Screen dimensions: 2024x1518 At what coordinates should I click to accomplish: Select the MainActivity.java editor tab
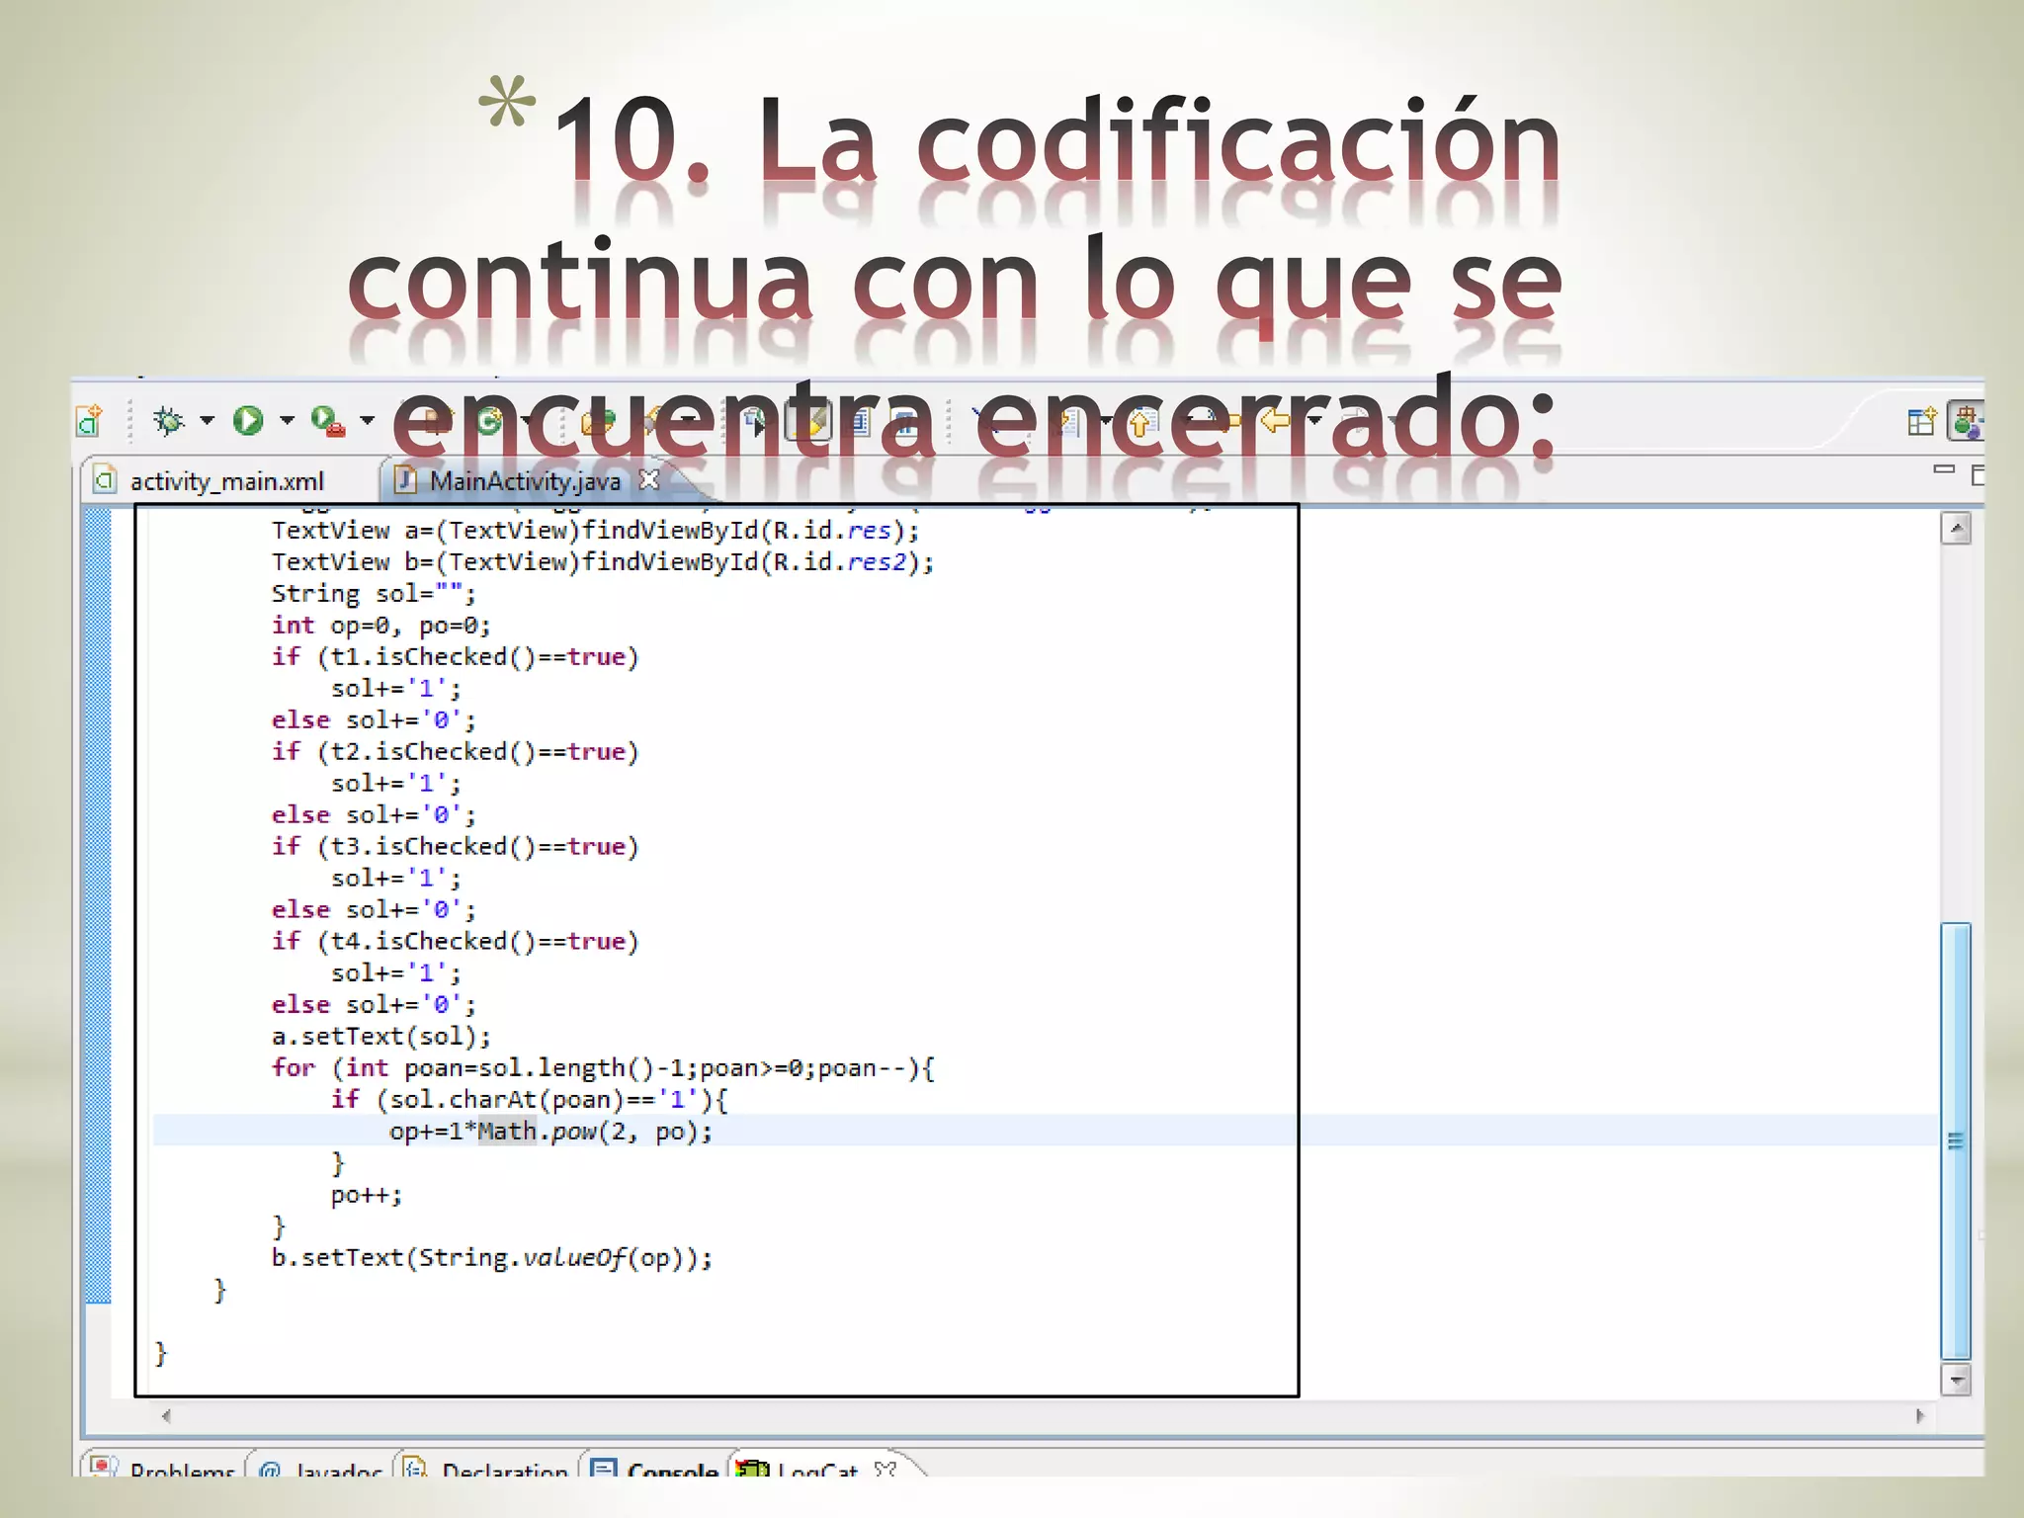click(524, 481)
